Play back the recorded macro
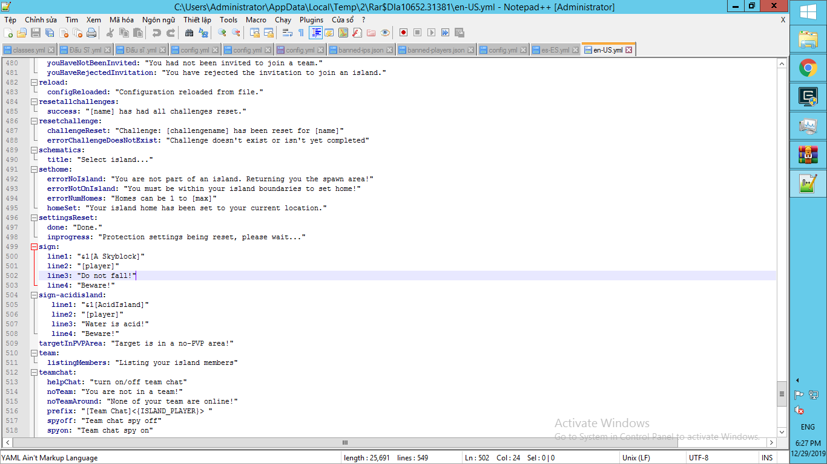Screen dimensions: 827x464 click(x=431, y=33)
